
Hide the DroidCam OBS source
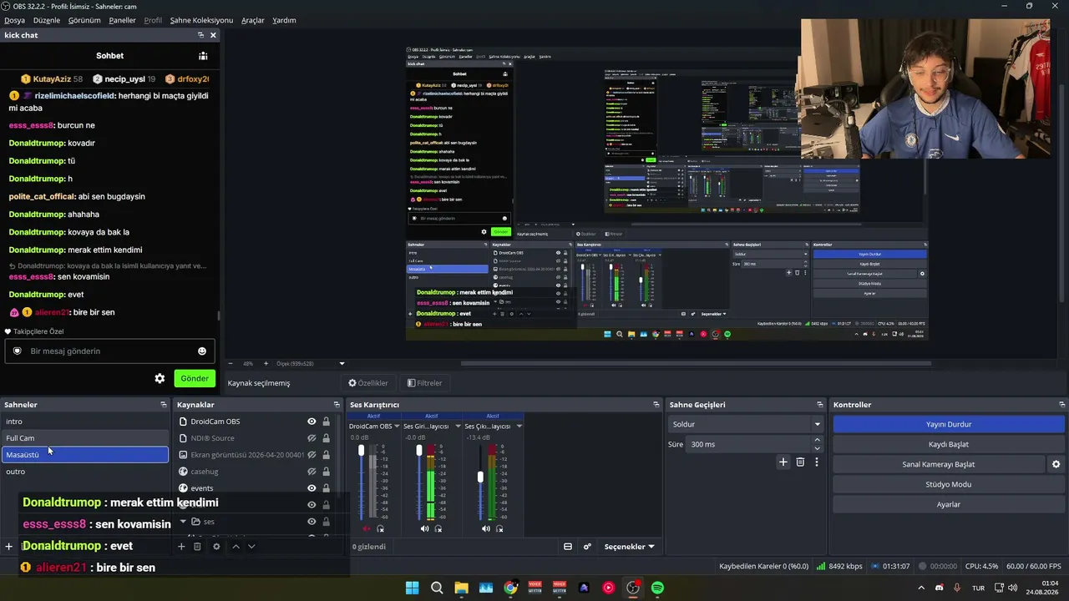click(x=312, y=422)
